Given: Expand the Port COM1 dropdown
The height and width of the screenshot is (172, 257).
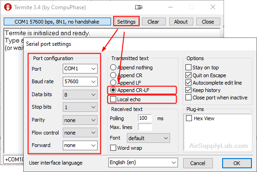Looking at the screenshot, I should click(x=80, y=68).
